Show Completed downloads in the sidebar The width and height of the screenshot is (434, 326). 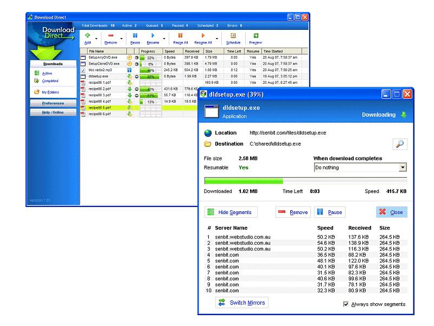click(x=50, y=81)
